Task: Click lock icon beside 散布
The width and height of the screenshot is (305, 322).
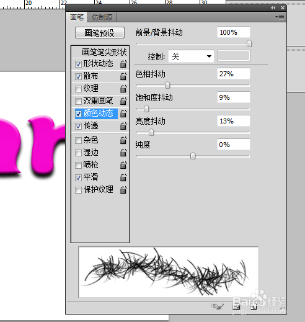Action: click(123, 76)
